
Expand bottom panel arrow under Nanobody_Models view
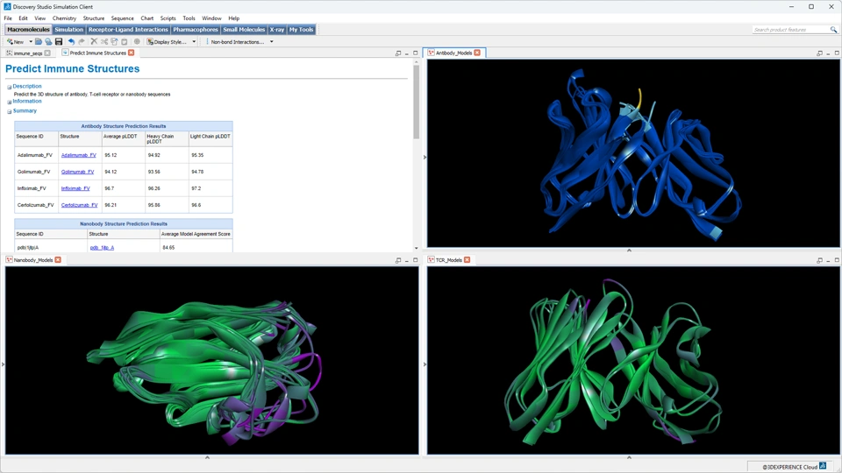207,457
